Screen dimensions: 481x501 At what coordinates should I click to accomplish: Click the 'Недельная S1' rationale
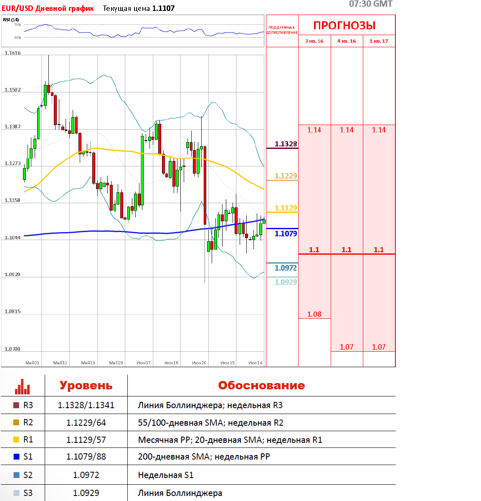pos(165,475)
